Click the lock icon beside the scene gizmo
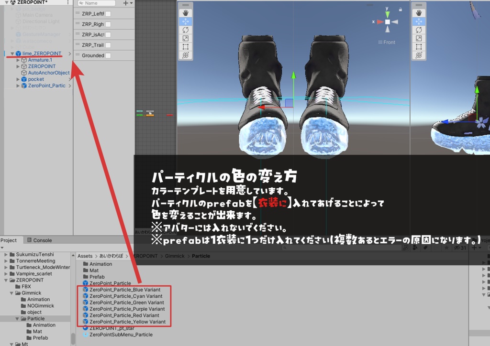Image resolution: width=490 pixels, height=346 pixels. pyautogui.click(x=400, y=8)
